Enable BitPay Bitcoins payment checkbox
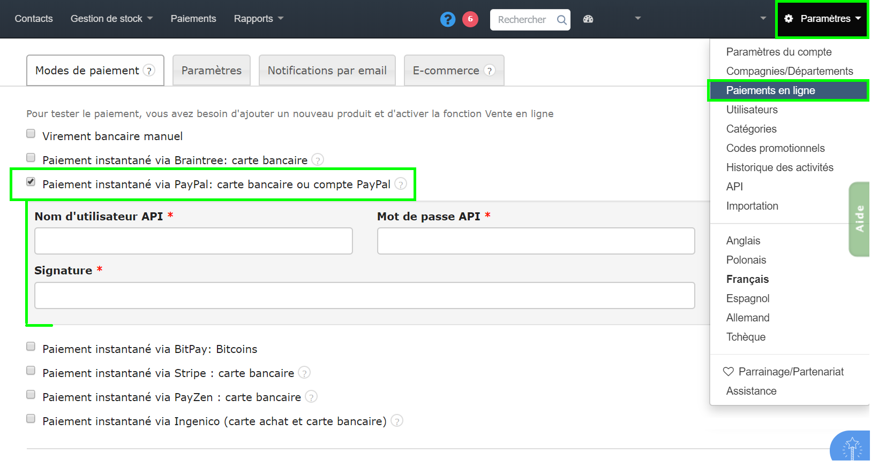This screenshot has height=461, width=871. 31,347
